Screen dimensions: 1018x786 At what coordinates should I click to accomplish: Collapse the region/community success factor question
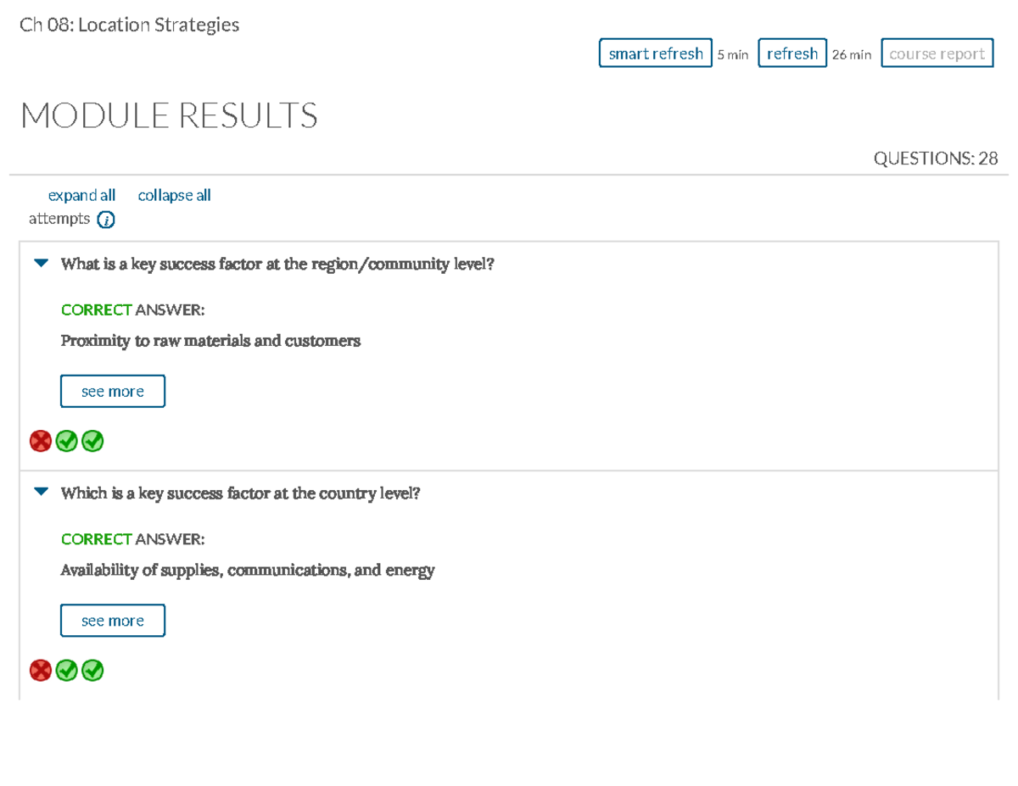[x=40, y=261]
